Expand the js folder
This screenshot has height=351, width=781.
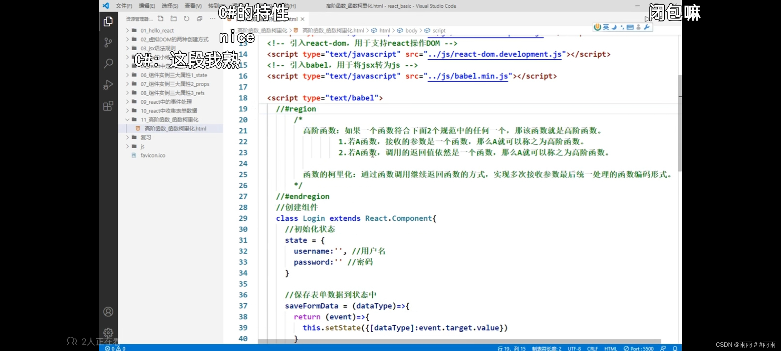pyautogui.click(x=142, y=147)
